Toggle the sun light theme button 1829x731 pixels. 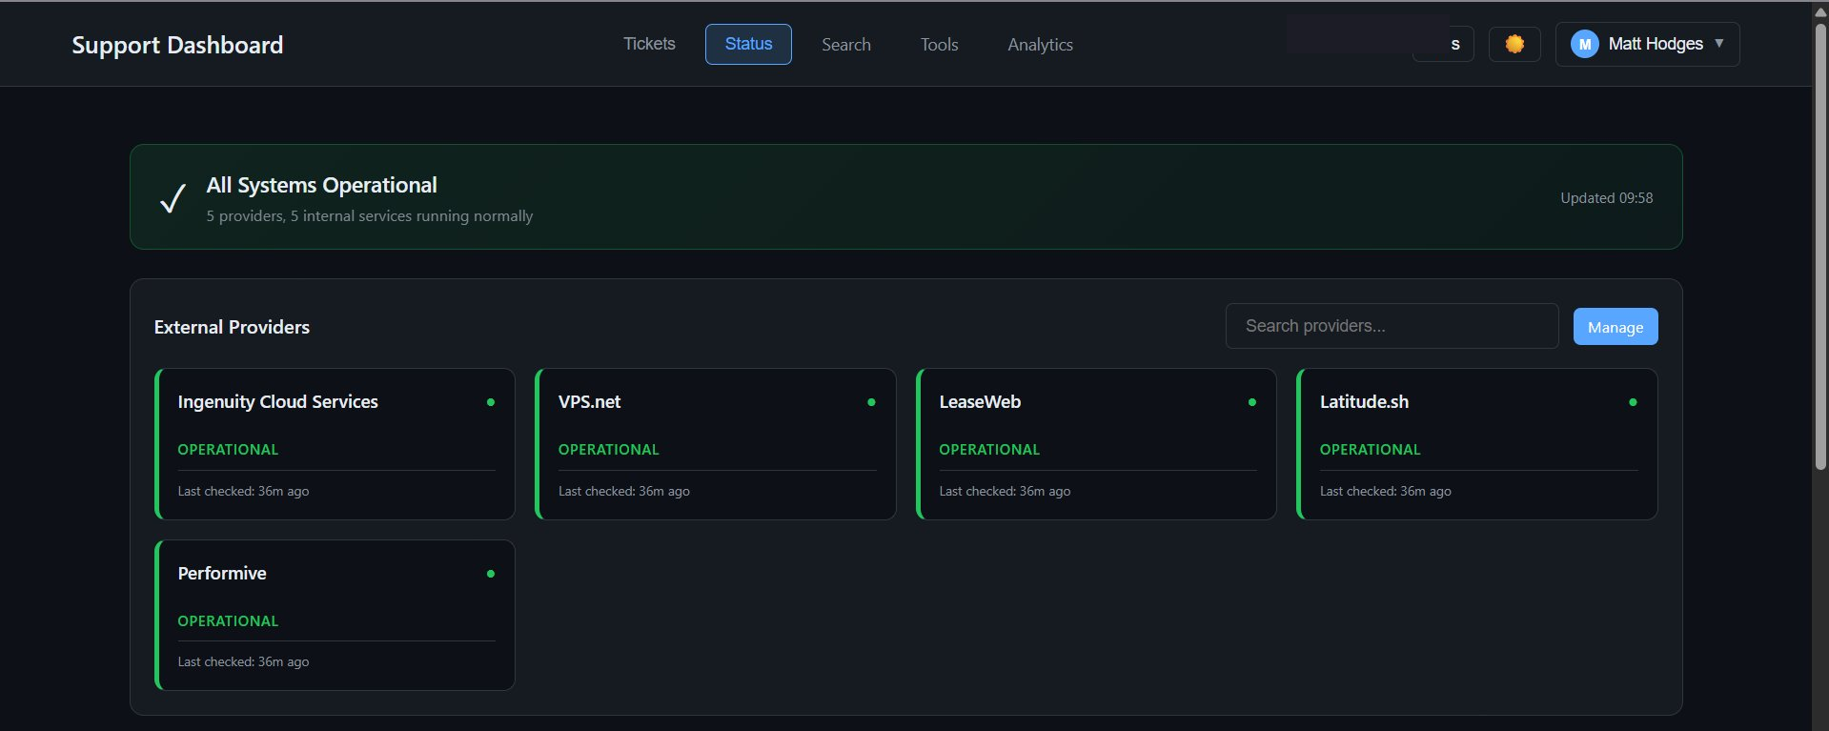pyautogui.click(x=1514, y=44)
